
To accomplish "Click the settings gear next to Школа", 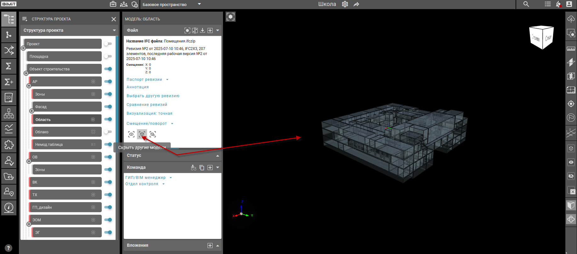I will click(345, 4).
